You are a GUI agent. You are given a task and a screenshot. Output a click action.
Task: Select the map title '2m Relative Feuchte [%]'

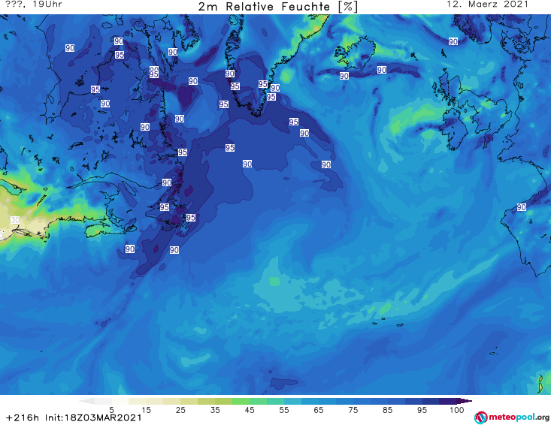[x=277, y=6]
